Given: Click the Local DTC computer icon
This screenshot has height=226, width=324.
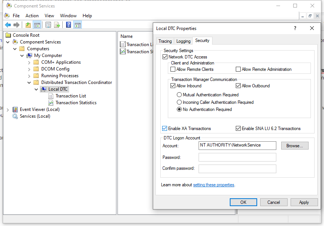Looking at the screenshot, I should [x=44, y=89].
